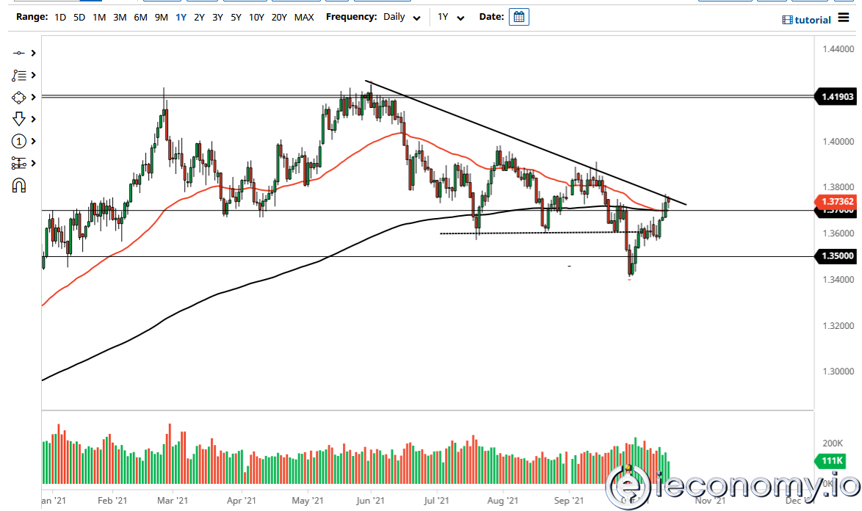
Task: Open the Frequency Daily dropdown
Action: click(401, 17)
